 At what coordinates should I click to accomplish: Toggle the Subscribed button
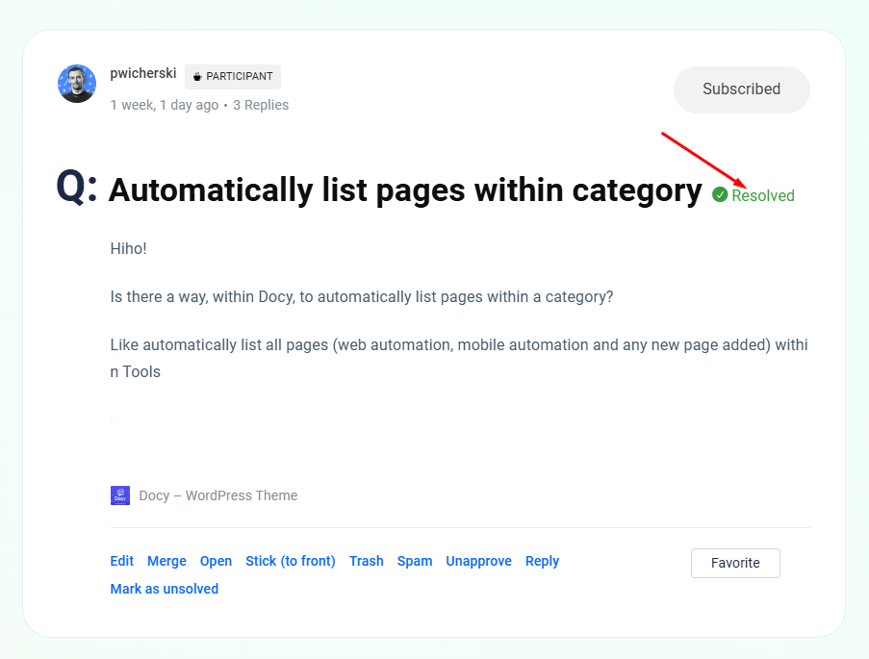point(742,89)
